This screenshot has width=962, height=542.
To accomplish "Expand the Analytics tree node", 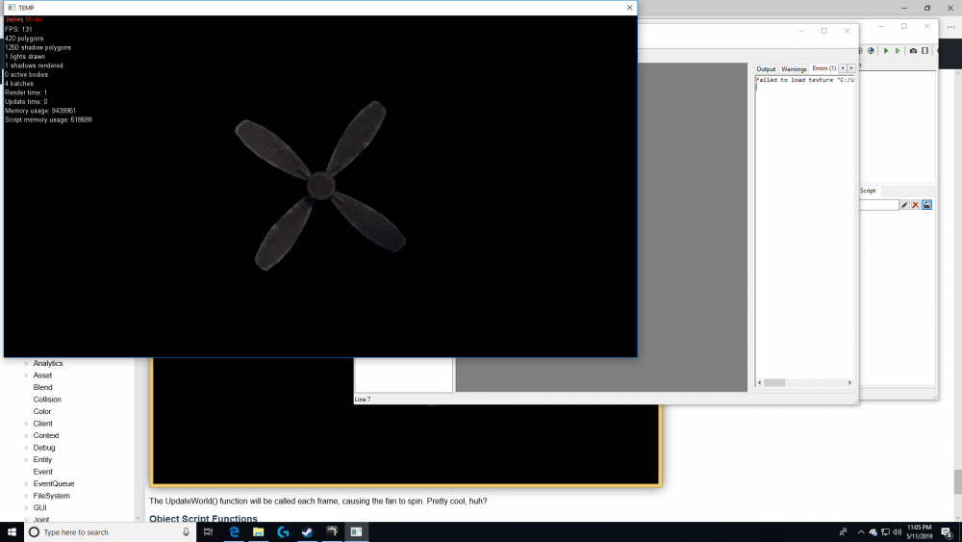I will click(26, 363).
